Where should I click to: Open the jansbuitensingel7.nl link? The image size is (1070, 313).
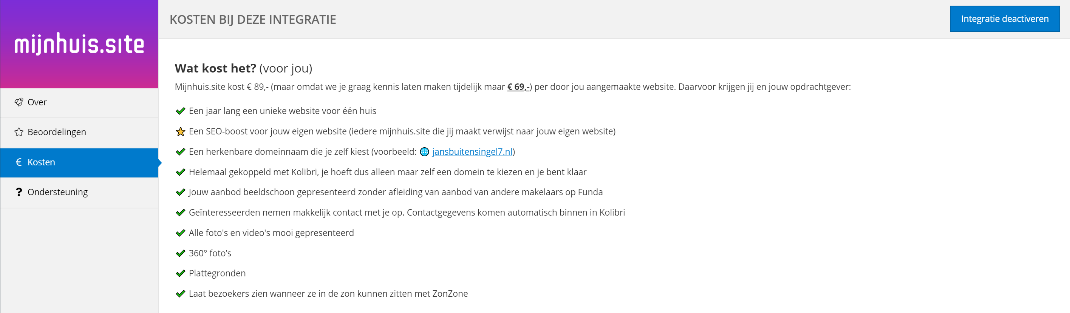(x=472, y=152)
